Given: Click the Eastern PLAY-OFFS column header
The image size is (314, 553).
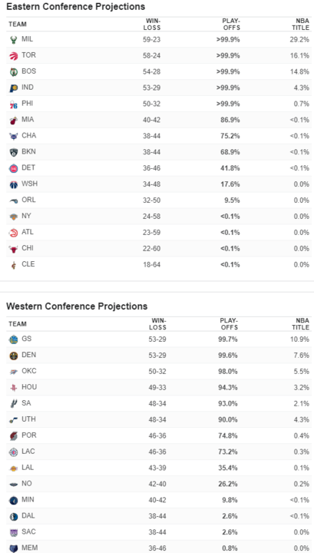Looking at the screenshot, I should (x=230, y=25).
